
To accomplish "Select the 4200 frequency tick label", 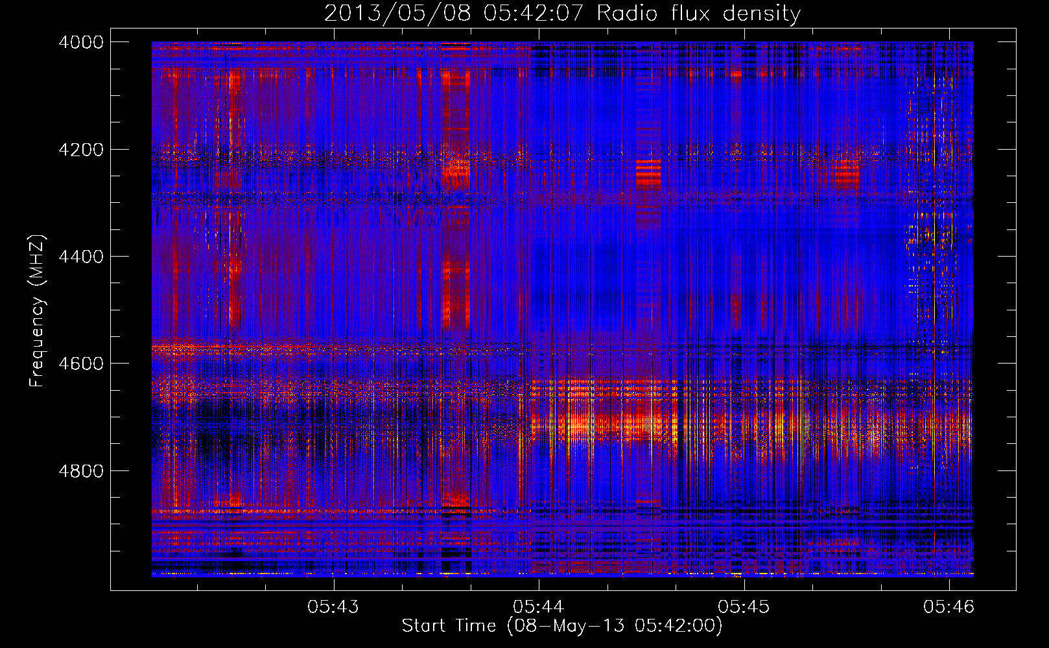I will [81, 150].
